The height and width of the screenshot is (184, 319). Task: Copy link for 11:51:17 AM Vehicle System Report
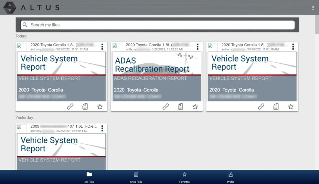(x=70, y=107)
